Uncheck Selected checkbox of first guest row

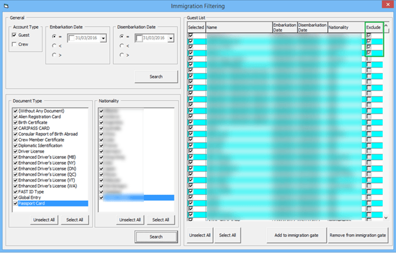click(x=191, y=36)
